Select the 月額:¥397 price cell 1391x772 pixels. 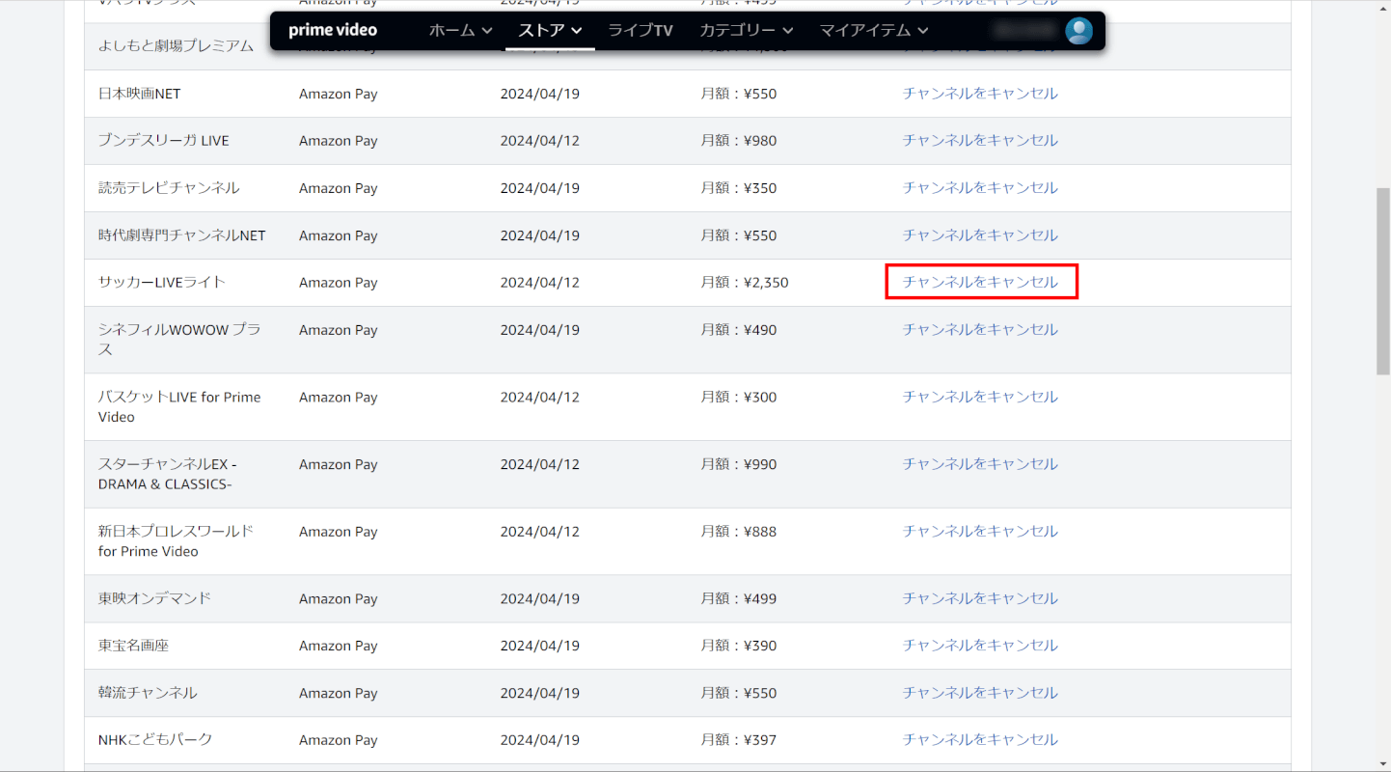pyautogui.click(x=739, y=740)
